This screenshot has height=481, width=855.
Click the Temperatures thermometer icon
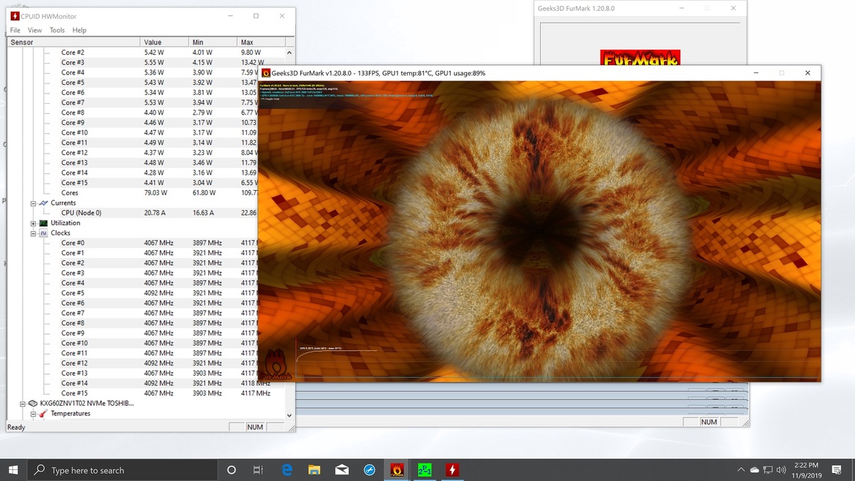[x=44, y=413]
